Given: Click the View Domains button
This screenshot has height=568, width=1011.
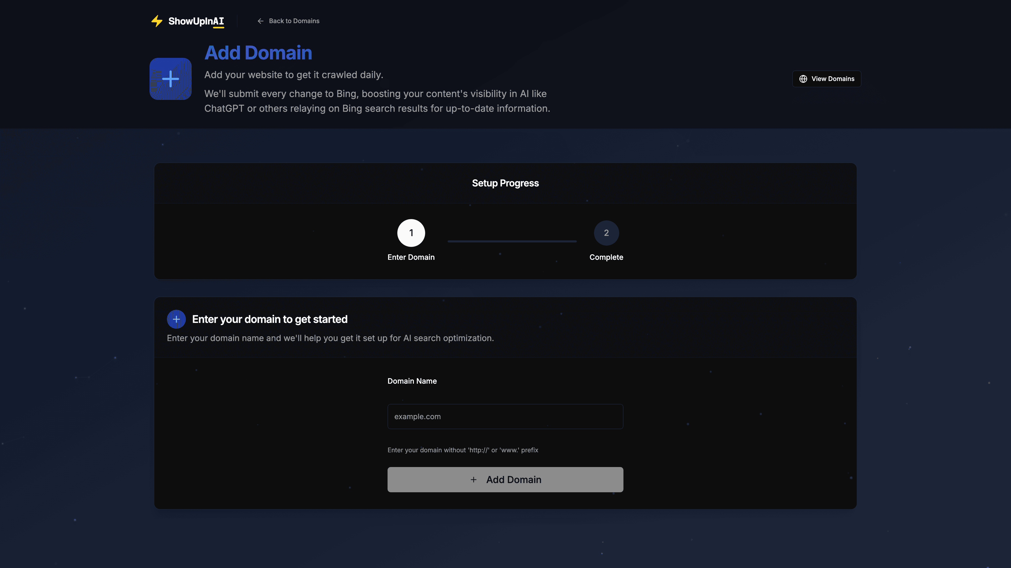Looking at the screenshot, I should [826, 79].
